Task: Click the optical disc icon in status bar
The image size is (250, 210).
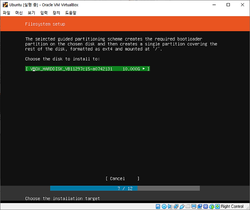Action: tap(164, 206)
